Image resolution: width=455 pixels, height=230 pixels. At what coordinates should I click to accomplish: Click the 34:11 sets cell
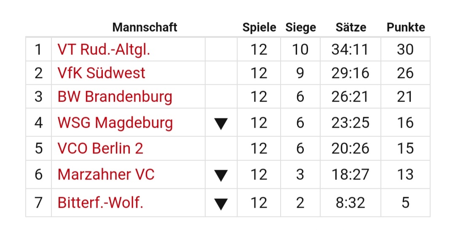tap(350, 50)
